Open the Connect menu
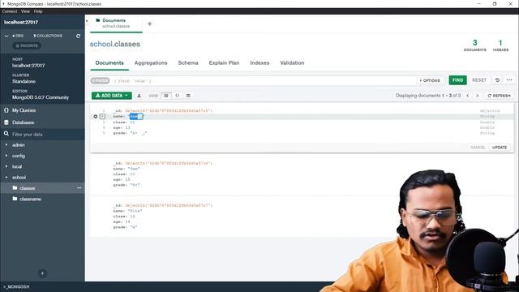Viewport: 519px width, 292px height. point(10,11)
